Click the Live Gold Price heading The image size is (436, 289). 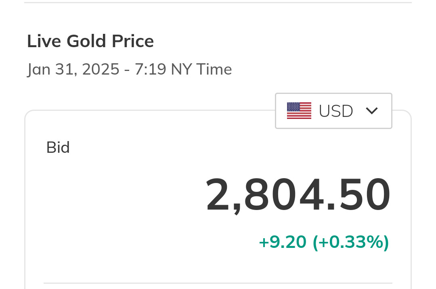90,41
